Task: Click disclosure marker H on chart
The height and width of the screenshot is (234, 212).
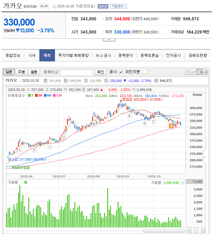Action: click(x=94, y=124)
